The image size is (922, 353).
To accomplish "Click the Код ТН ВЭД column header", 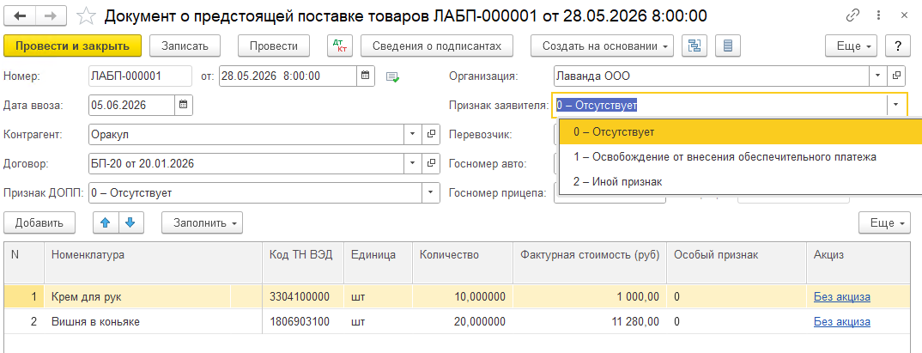I will click(x=303, y=263).
